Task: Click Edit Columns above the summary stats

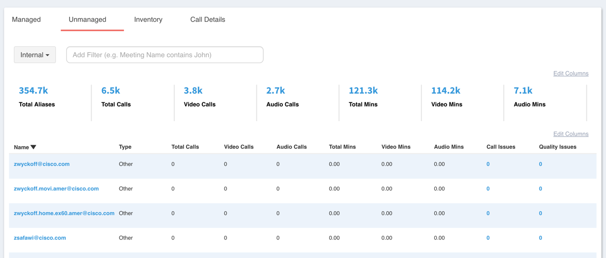Action: (570, 73)
